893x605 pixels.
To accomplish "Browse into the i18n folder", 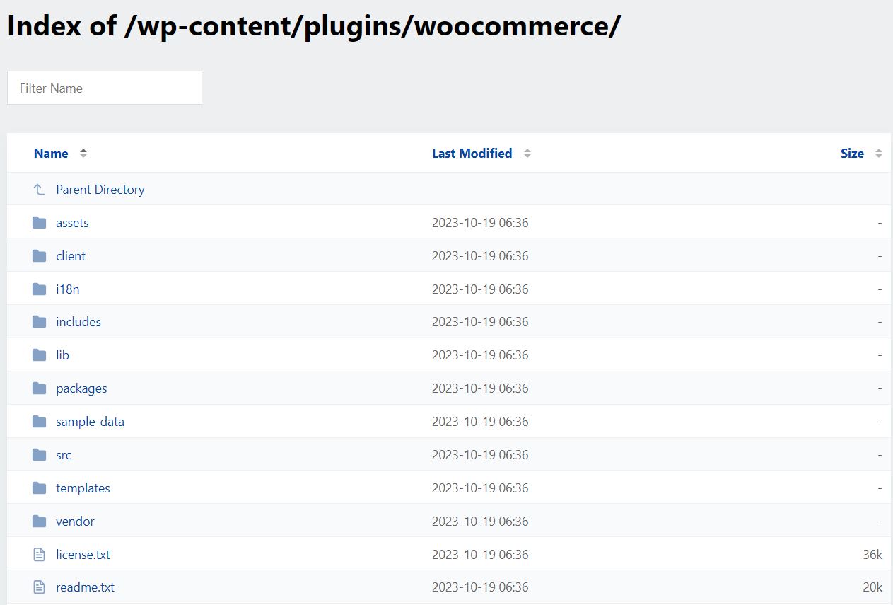I will tap(68, 289).
